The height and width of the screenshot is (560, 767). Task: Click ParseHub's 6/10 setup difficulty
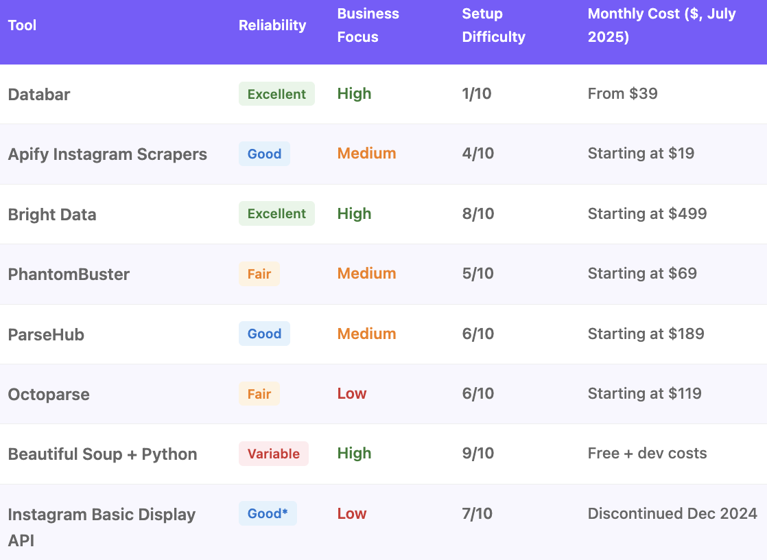pos(478,334)
